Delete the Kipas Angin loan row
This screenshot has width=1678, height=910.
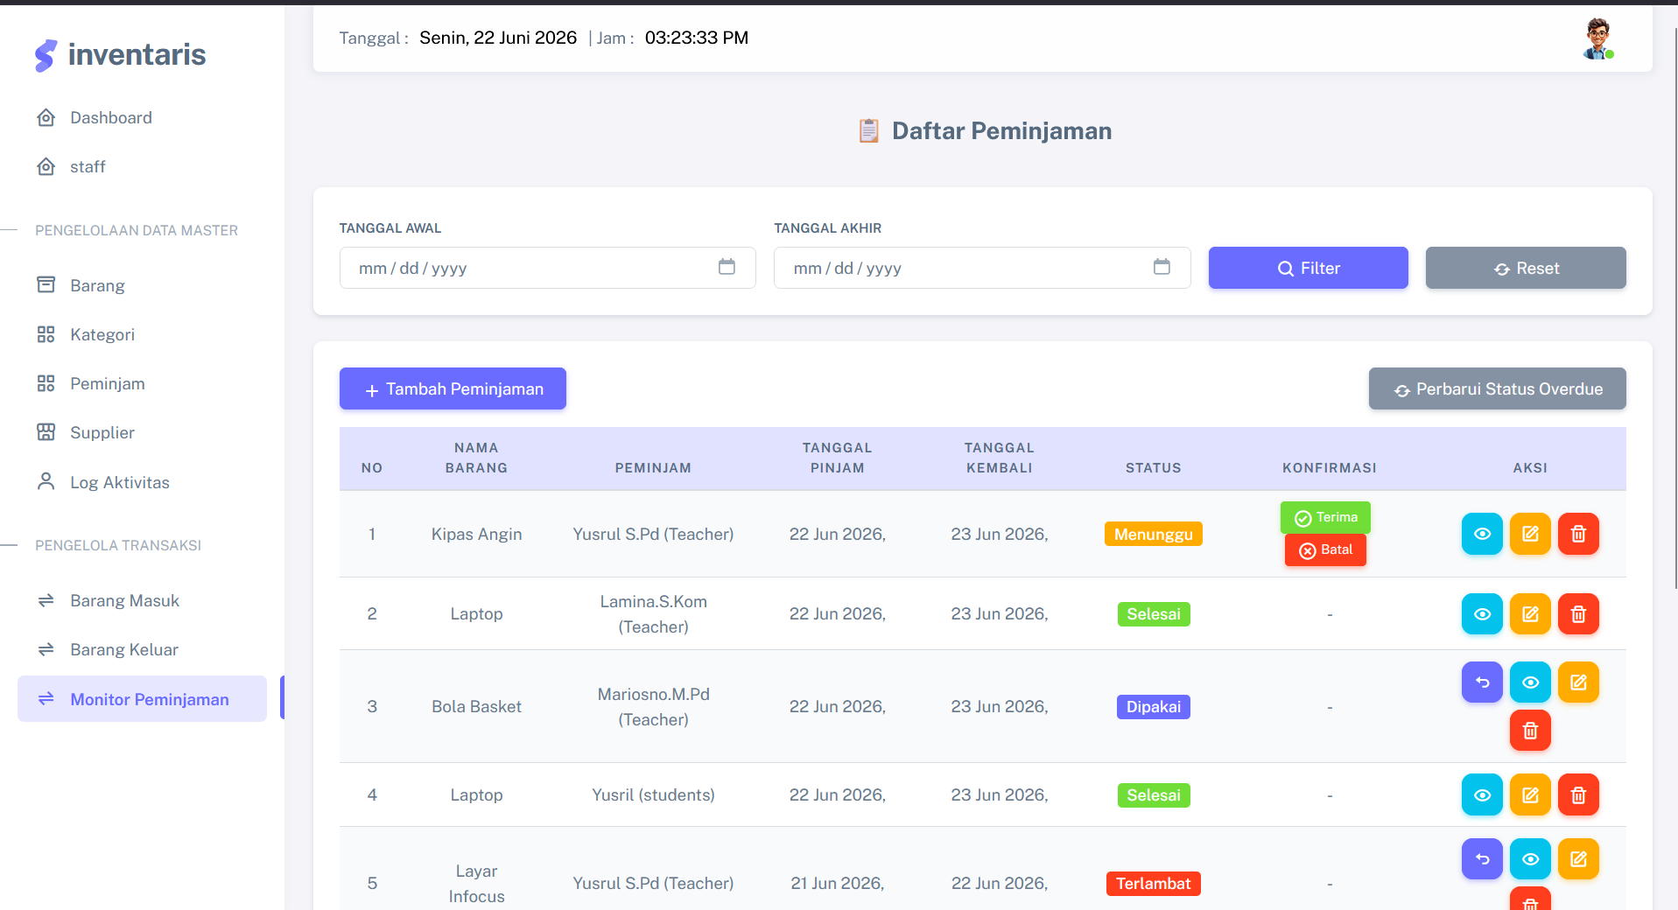[1578, 534]
